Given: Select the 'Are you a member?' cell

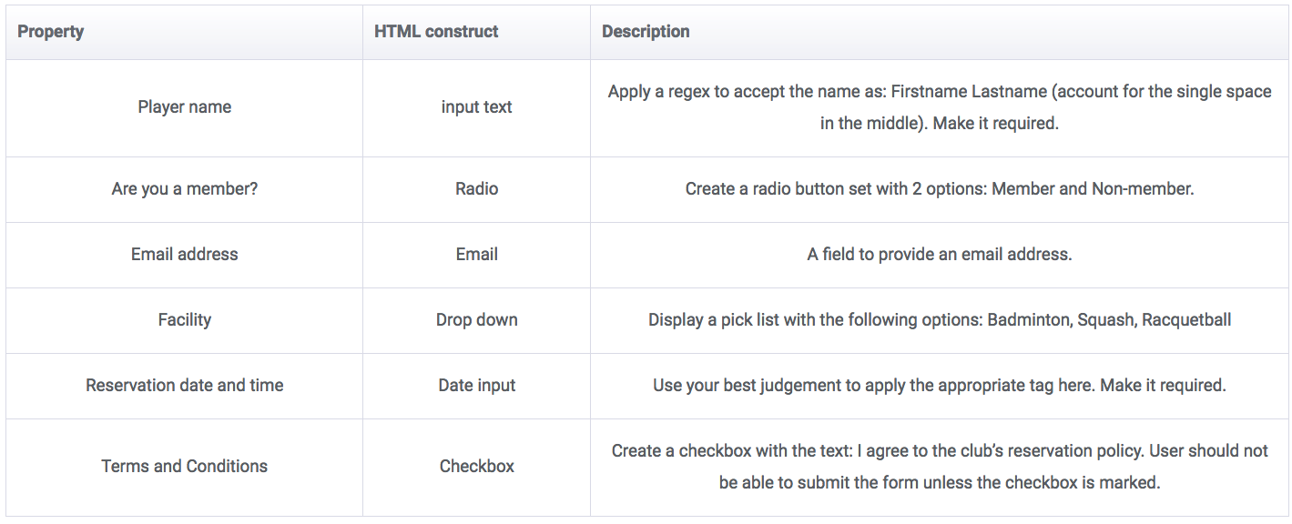Looking at the screenshot, I should coord(185,189).
